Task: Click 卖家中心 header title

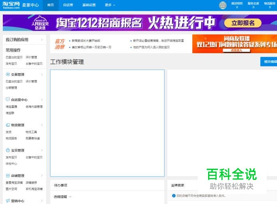Action: (x=30, y=5)
